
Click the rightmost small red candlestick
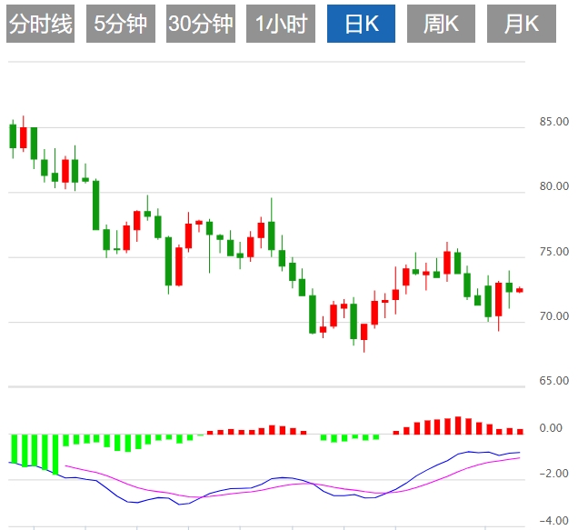[x=520, y=290]
